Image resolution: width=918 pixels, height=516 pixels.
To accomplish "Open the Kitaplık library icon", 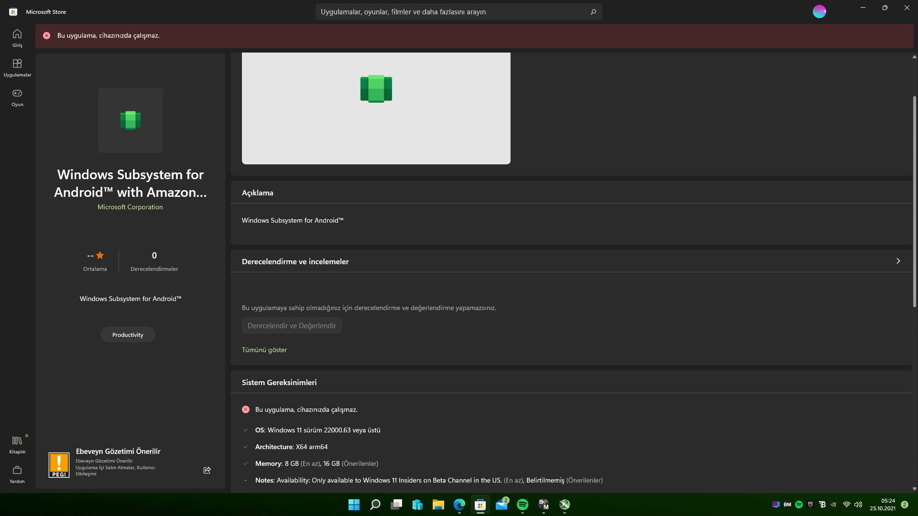I will [17, 444].
